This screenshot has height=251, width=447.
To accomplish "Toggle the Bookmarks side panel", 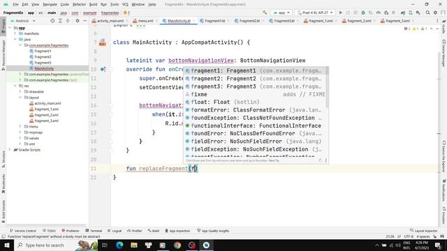I will [x=3, y=184].
